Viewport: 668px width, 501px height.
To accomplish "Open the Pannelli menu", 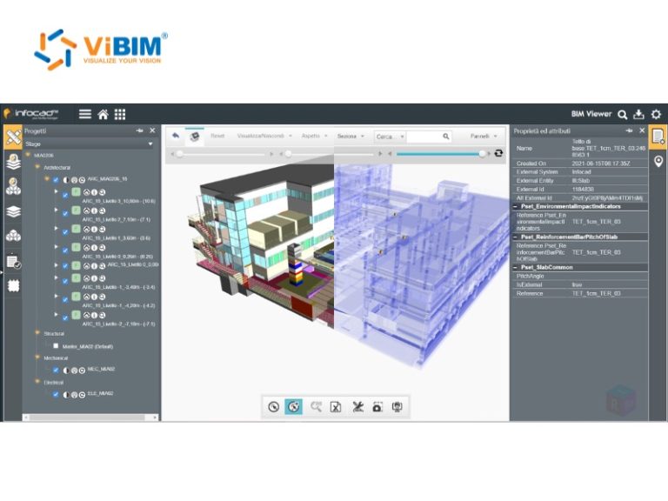I will (x=484, y=137).
